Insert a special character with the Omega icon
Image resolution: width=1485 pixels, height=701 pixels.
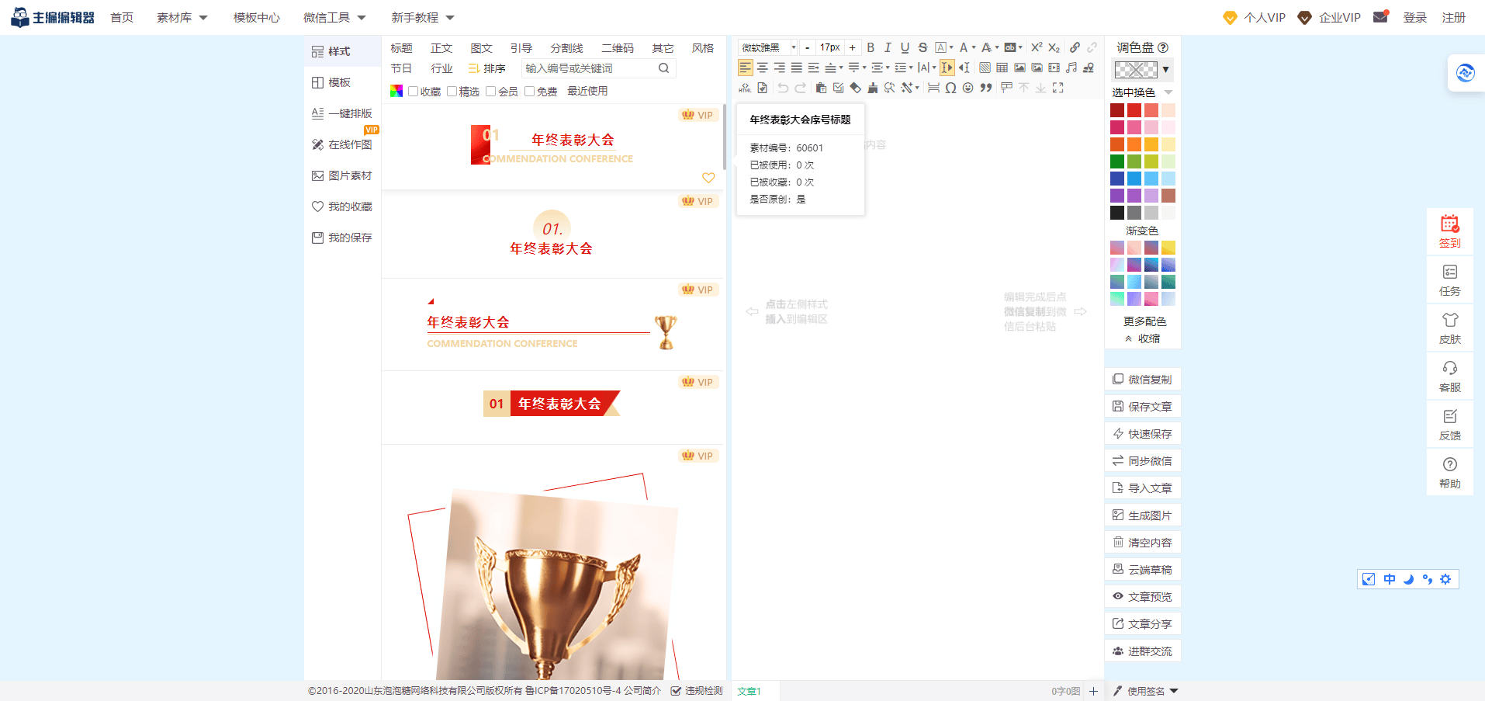950,88
